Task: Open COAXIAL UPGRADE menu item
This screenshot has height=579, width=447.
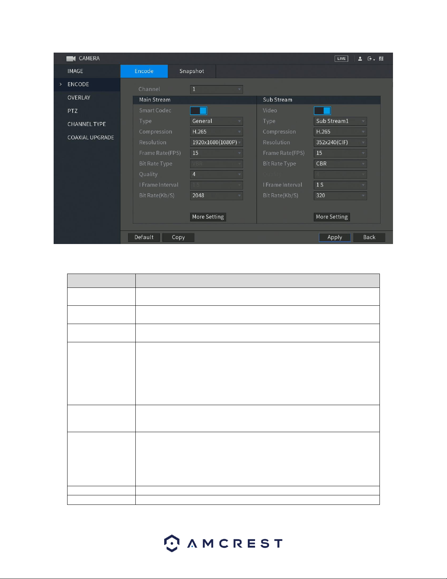Action: (90, 137)
